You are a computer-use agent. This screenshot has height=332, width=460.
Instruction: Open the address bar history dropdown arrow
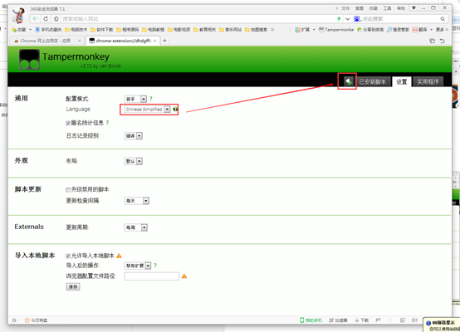(x=348, y=19)
